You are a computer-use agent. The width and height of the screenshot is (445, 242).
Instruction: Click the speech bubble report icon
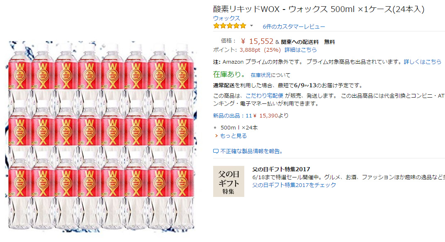click(x=216, y=151)
